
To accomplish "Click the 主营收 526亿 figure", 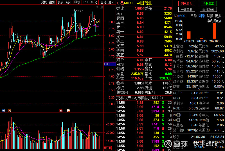I will tap(193, 46).
